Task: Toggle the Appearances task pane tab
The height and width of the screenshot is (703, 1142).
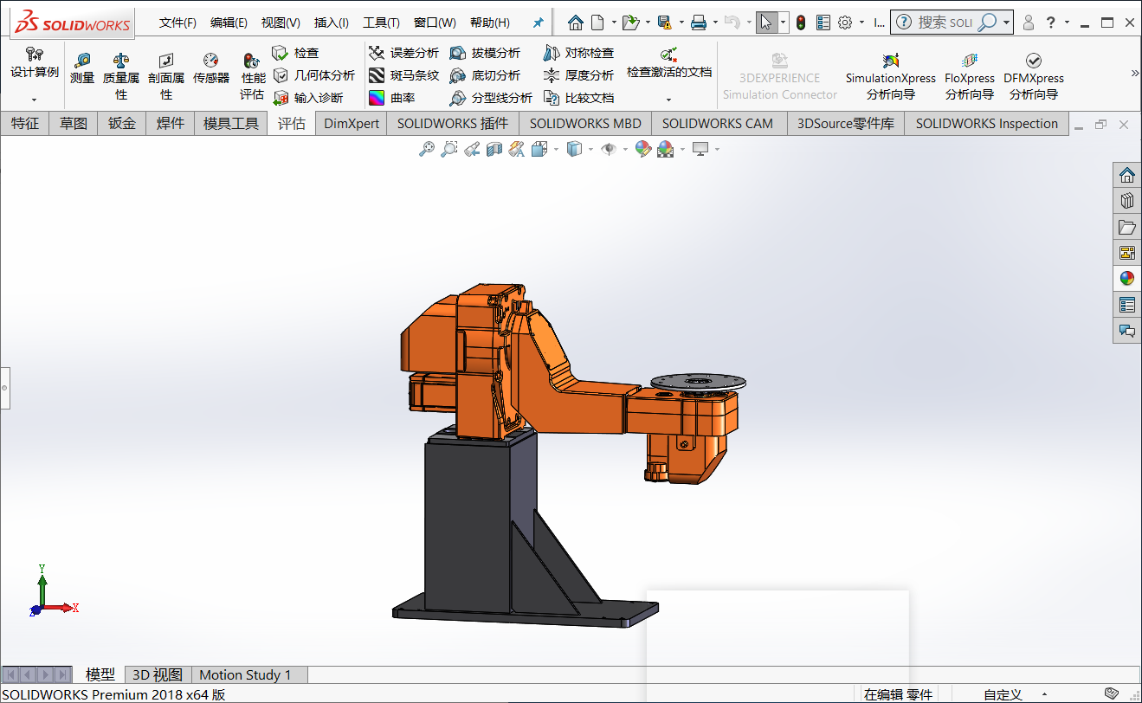Action: point(1126,278)
